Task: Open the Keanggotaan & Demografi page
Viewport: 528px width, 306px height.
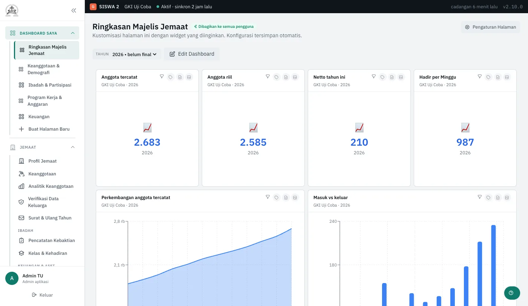Action: 47,69
